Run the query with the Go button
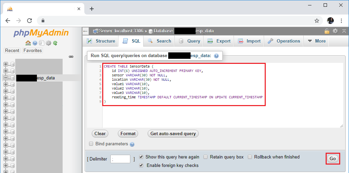The image size is (349, 173). point(332,159)
